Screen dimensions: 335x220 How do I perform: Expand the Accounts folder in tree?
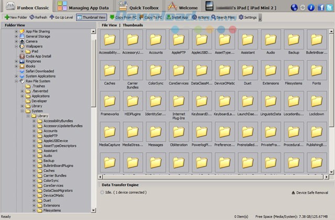(x=34, y=131)
